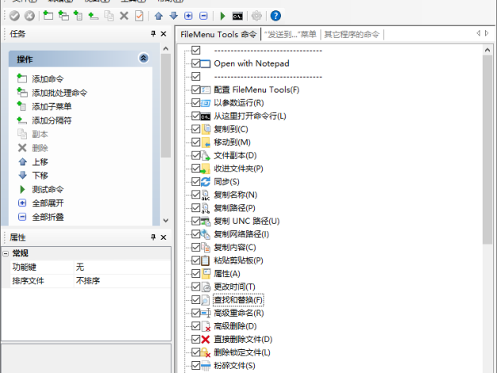This screenshot has height=373, width=497.
Task: Click 下移 action in tasks panel
Action: point(40,175)
